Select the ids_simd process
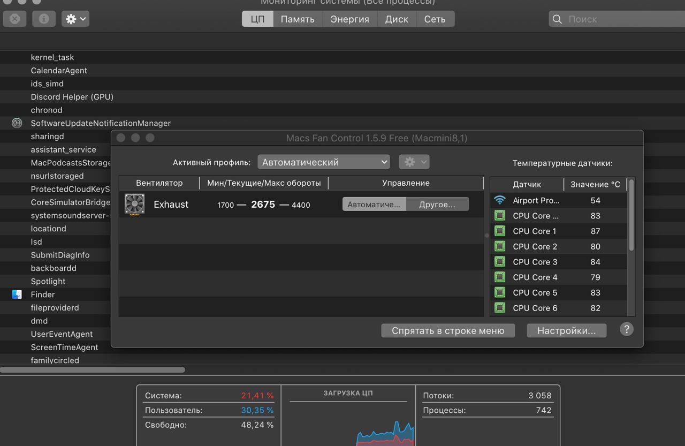 click(x=47, y=84)
